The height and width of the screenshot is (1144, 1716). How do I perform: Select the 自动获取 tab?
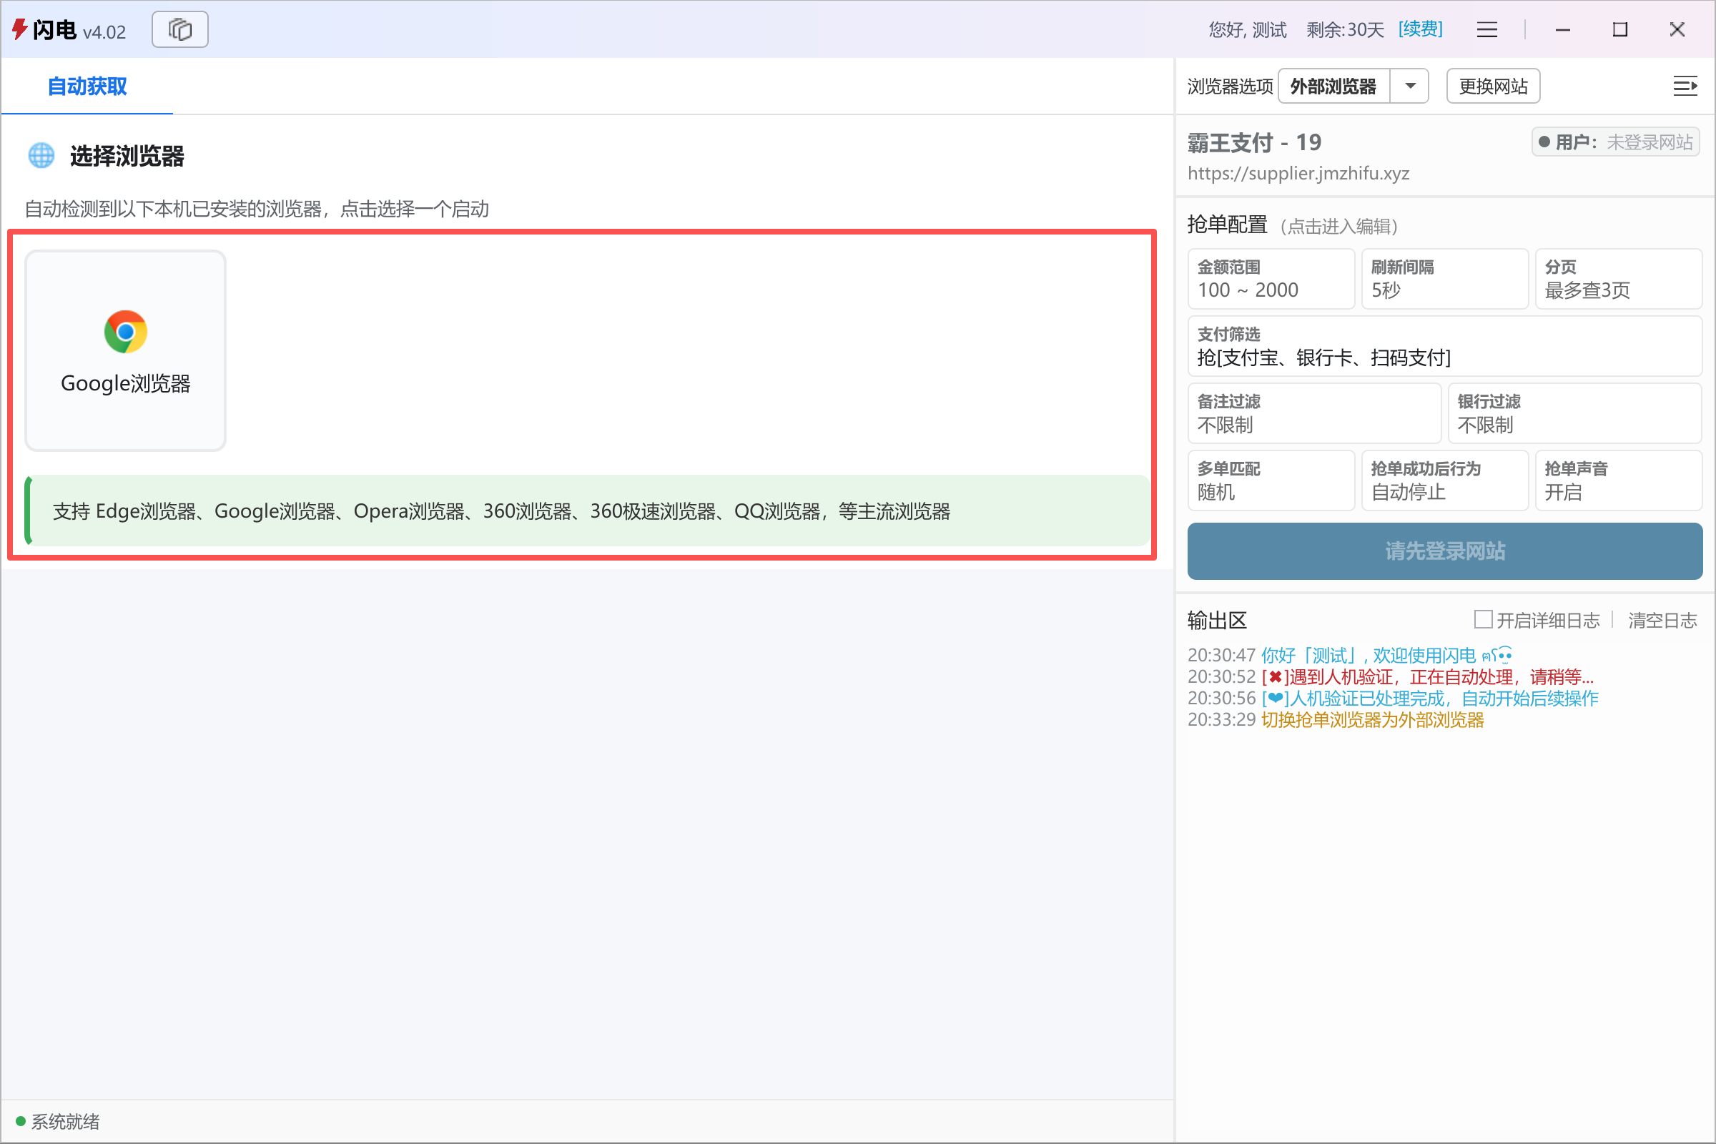(87, 86)
